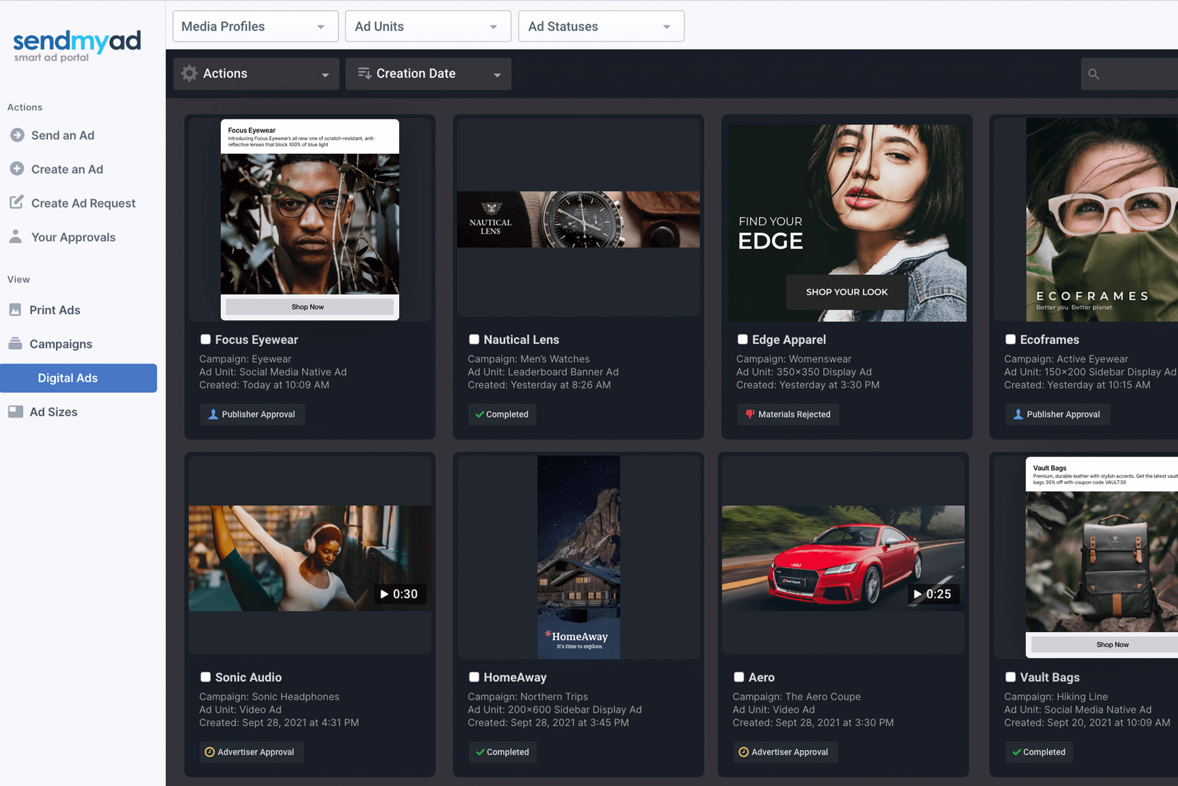Click 'Campaign: Men's Watches' text
Viewport: 1178px width, 786px height.
point(528,359)
